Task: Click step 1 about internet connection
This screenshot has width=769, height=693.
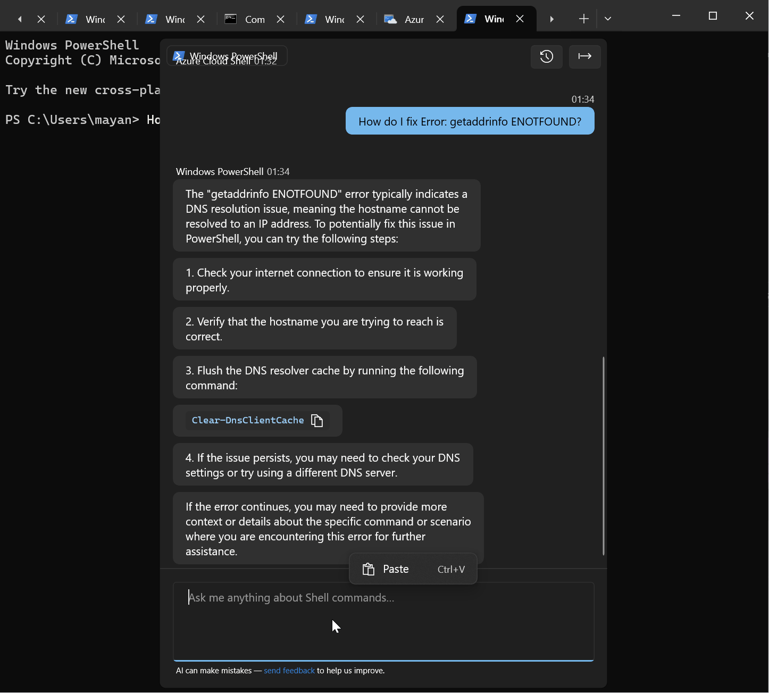Action: (324, 280)
